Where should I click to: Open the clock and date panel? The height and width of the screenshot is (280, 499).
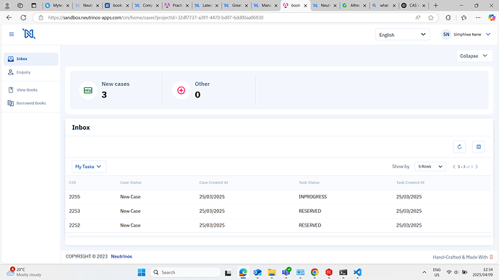(482, 272)
